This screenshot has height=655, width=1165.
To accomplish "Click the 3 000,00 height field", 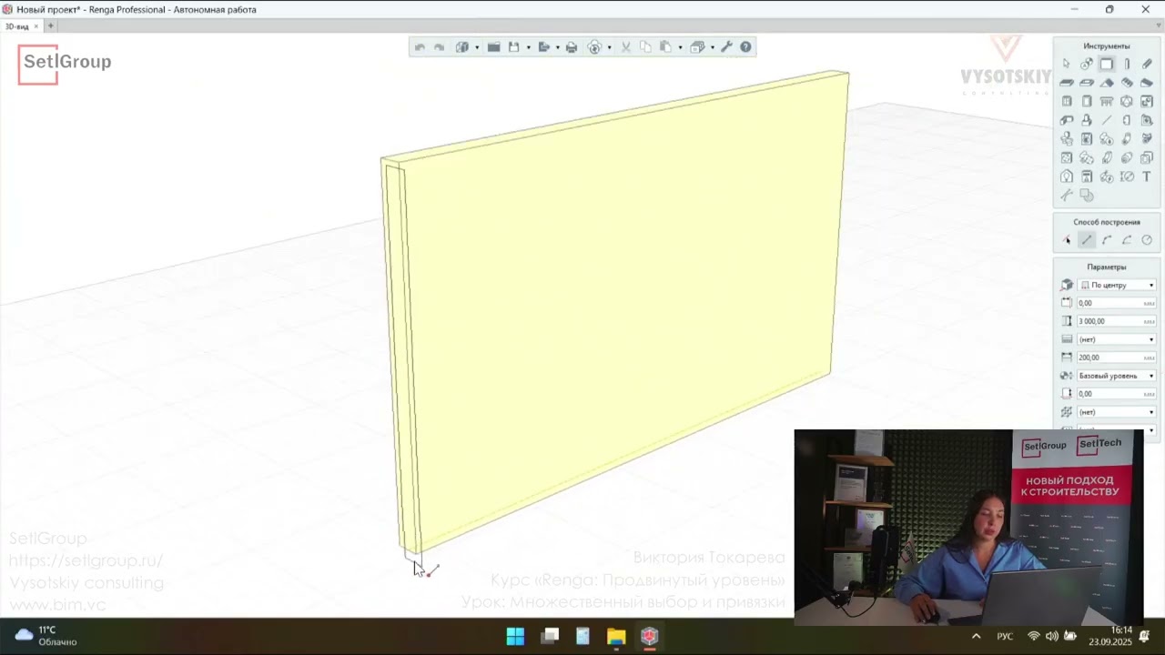I will pos(1117,321).
